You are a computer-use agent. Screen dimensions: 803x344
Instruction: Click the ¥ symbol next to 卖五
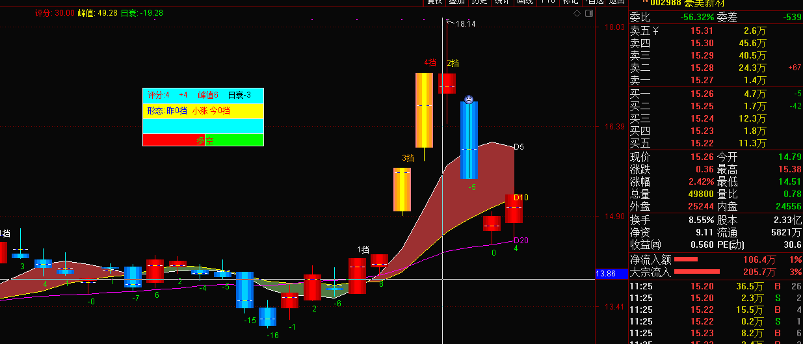[655, 31]
